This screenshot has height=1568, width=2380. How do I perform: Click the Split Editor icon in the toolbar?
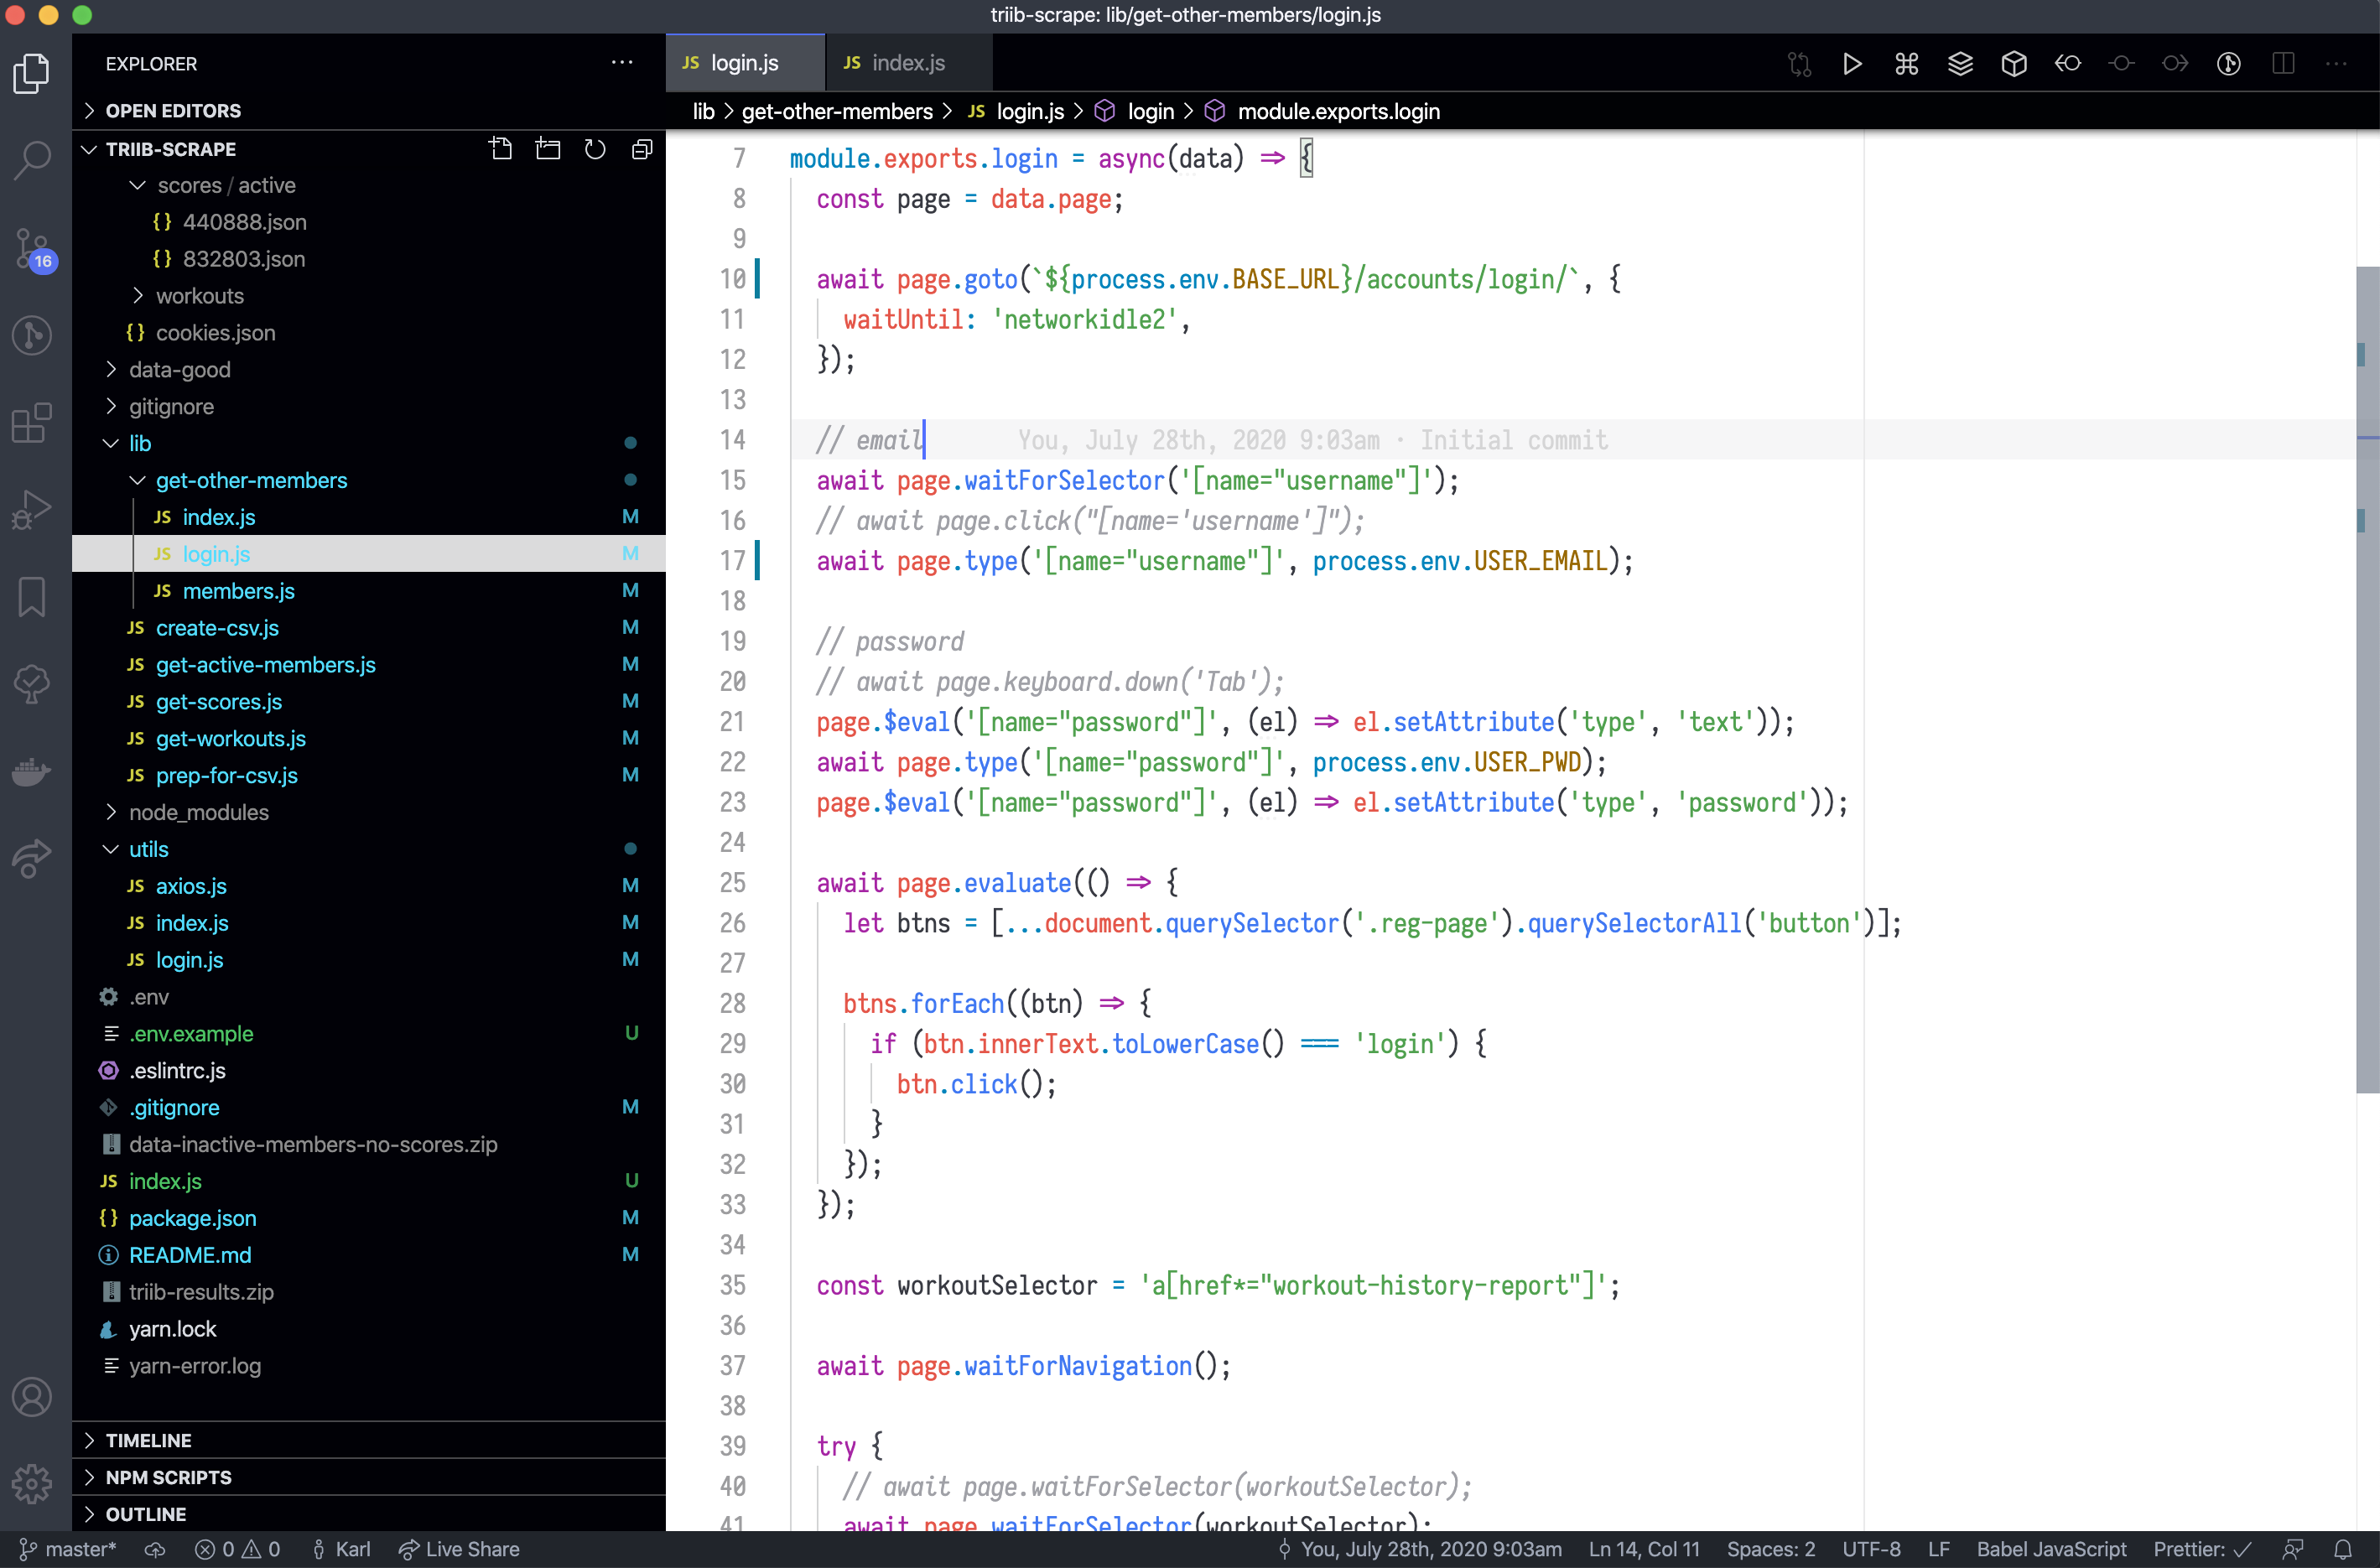click(2283, 63)
